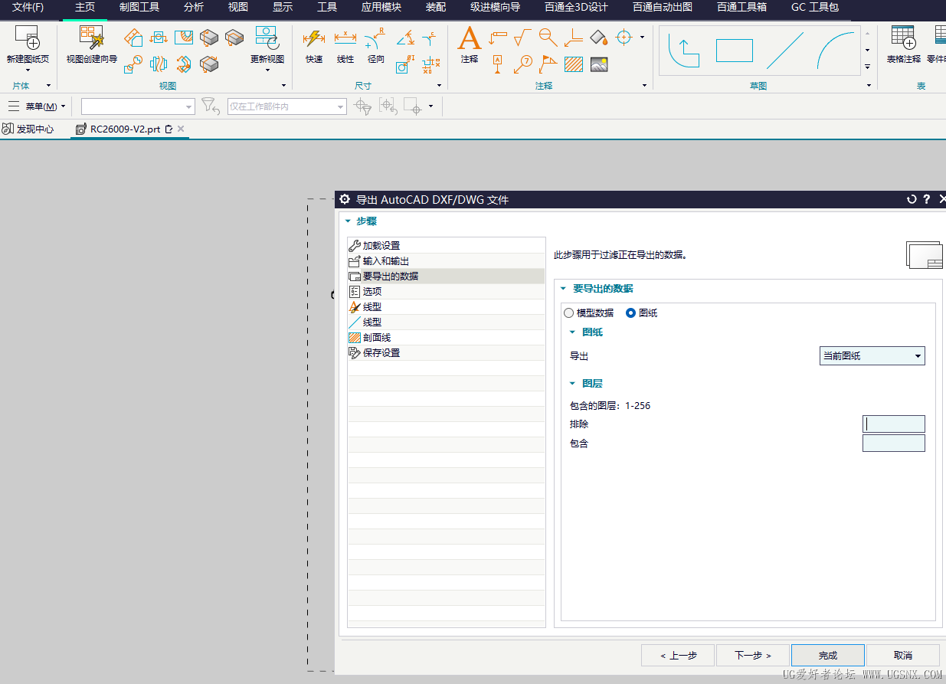
Task: Click the funnel selection filter reset icon
Action: point(211,106)
